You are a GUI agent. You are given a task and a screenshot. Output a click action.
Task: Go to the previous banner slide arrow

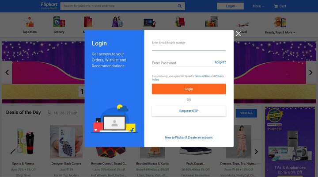[7, 72]
